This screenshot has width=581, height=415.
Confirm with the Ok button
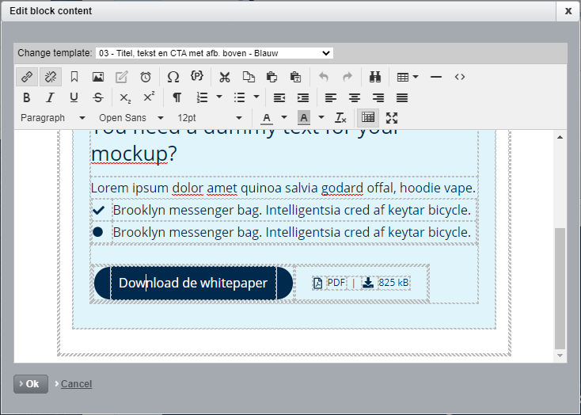tap(31, 384)
